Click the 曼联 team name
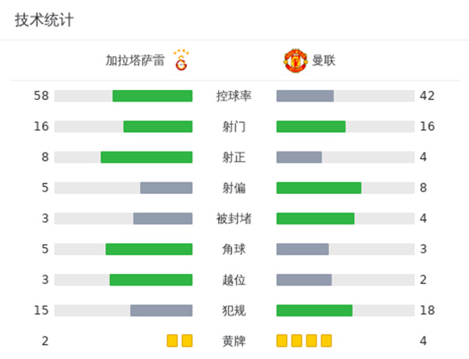469x359 pixels. [324, 60]
